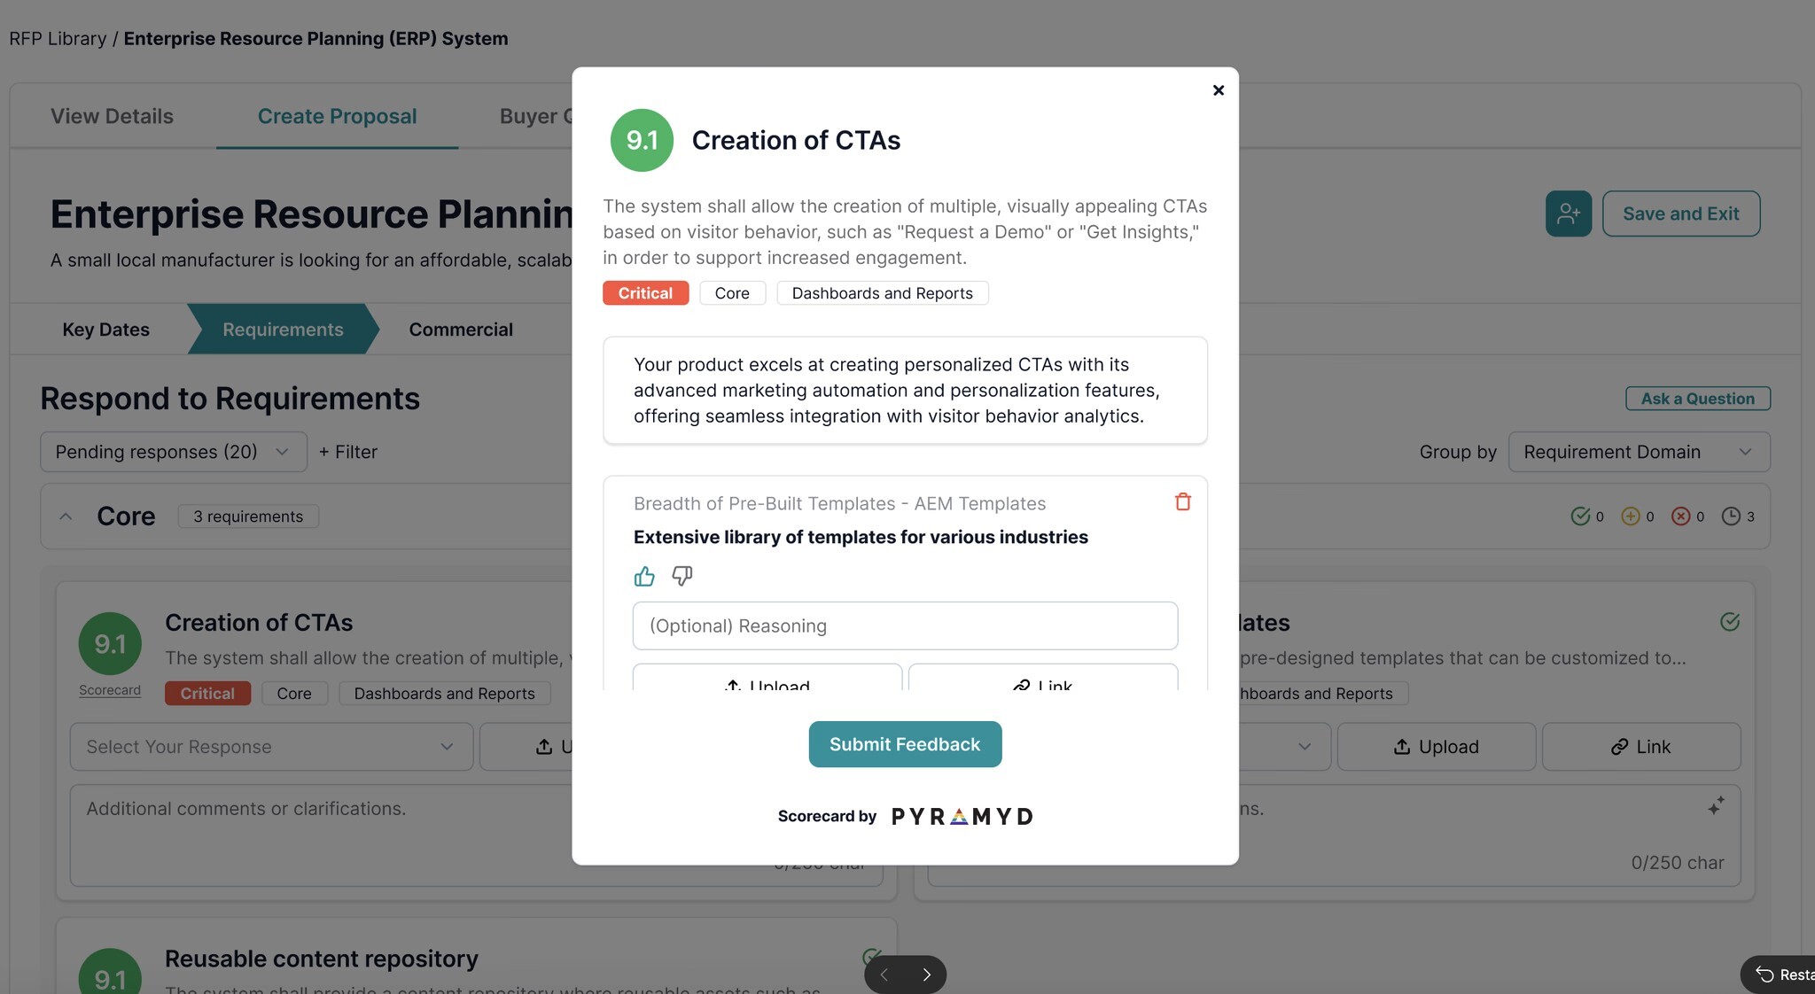Open the Requirement Domain group-by dropdown
This screenshot has height=994, width=1815.
(x=1640, y=452)
